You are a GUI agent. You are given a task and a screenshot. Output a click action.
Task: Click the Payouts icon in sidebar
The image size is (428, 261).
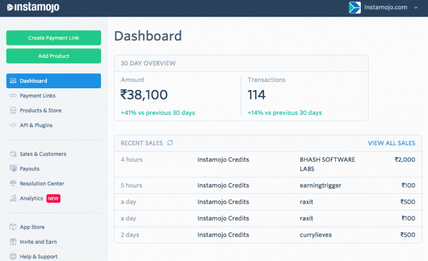point(13,169)
